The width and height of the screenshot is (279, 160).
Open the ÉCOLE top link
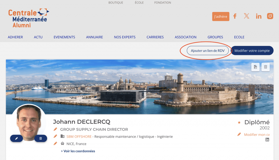point(139,3)
